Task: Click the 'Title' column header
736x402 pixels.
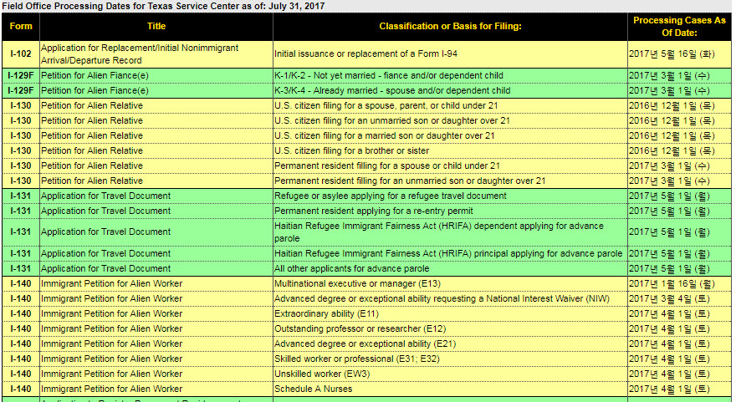Action: point(156,26)
